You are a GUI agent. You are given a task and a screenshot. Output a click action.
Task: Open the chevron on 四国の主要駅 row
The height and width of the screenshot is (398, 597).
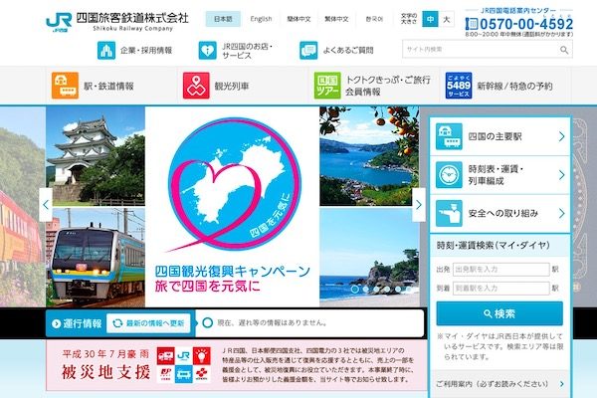561,136
